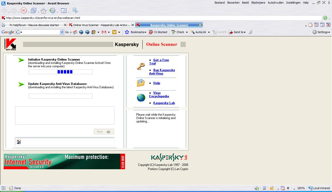The height and width of the screenshot is (192, 332).
Task: Stop loading with the red X button
Action: tap(24, 11)
